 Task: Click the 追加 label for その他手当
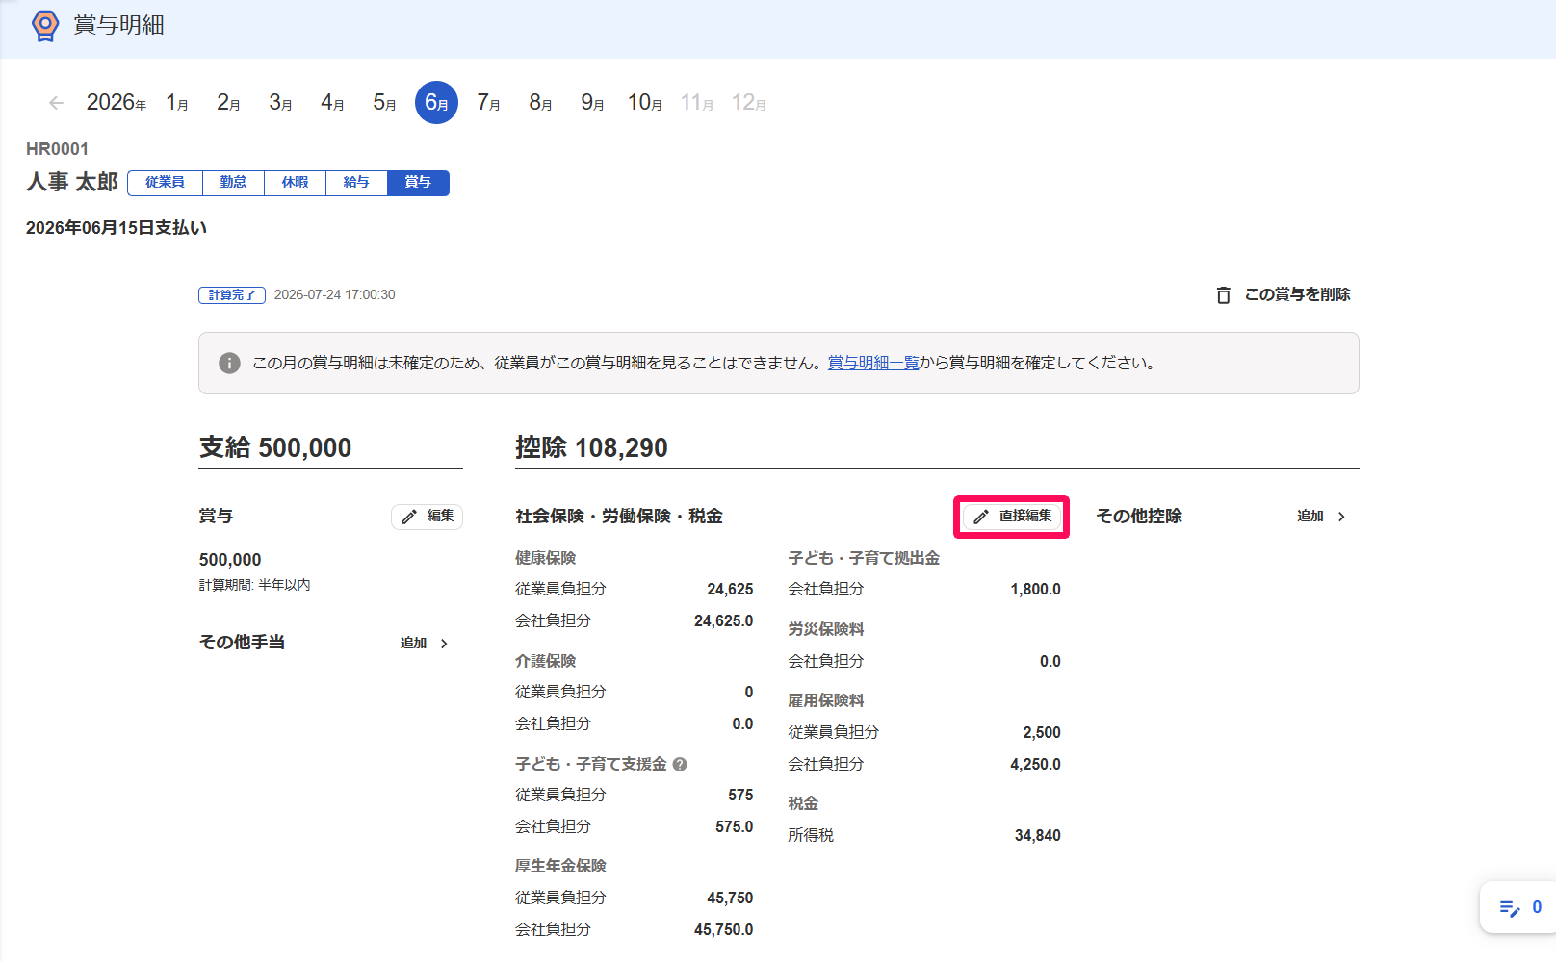click(x=413, y=643)
